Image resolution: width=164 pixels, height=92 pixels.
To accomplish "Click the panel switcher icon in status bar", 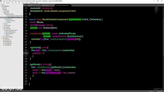I will click(1, 91).
